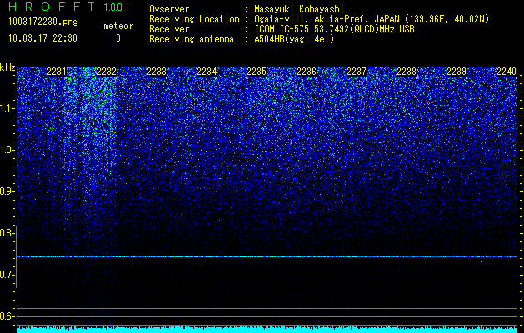Click the meteor count label

coord(118,26)
